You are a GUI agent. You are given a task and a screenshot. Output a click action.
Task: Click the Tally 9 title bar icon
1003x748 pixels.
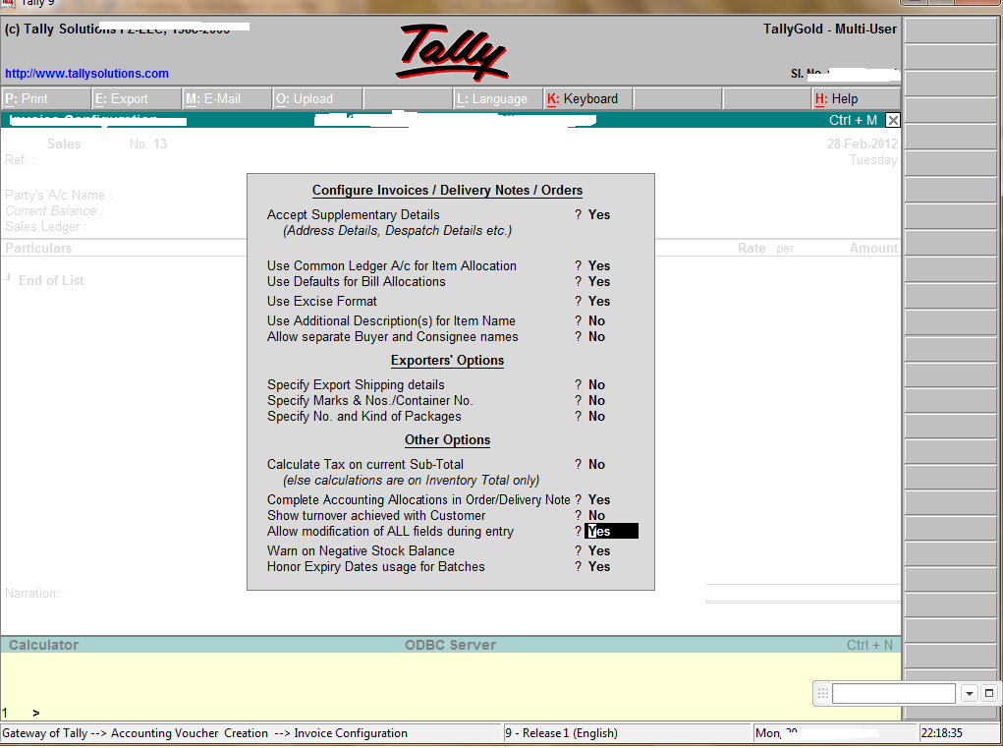tap(8, 3)
